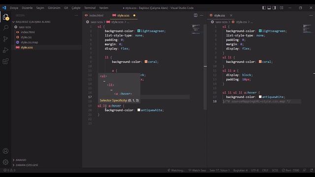The height and width of the screenshot is (177, 315).
Task: Open notifications bell in status bar
Action: [x=311, y=170]
